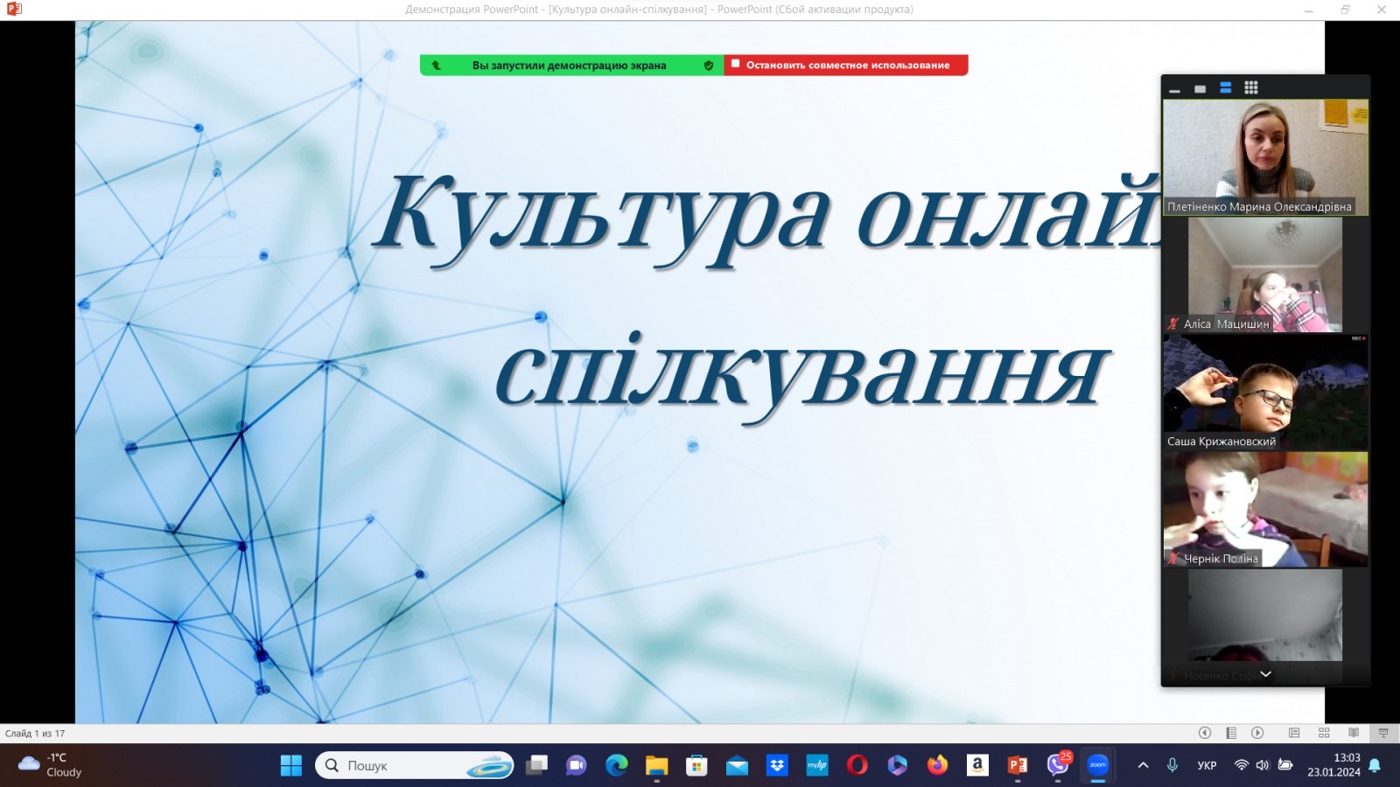Select Плетіненко Марина Олександрівна video tile

(x=1265, y=157)
